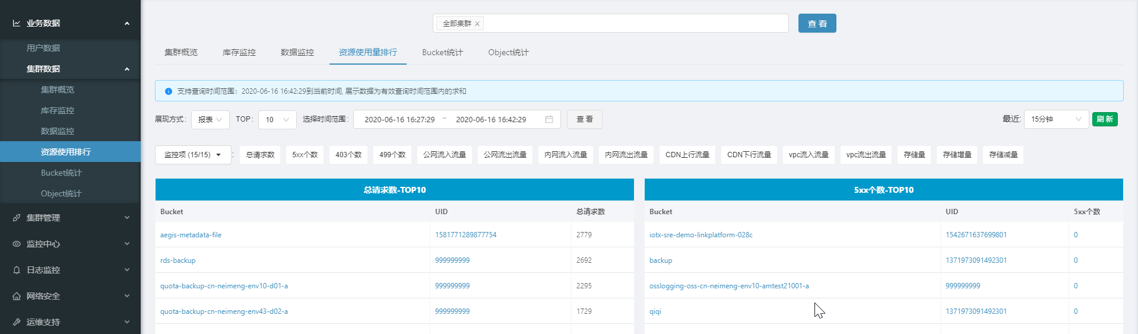Open the rds-backup bucket link

(177, 260)
